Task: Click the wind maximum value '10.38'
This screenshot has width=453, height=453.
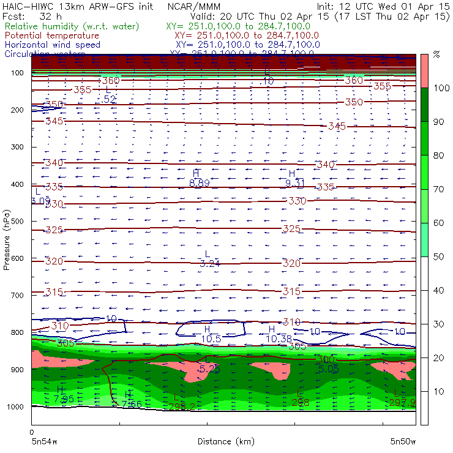Action: tap(279, 339)
